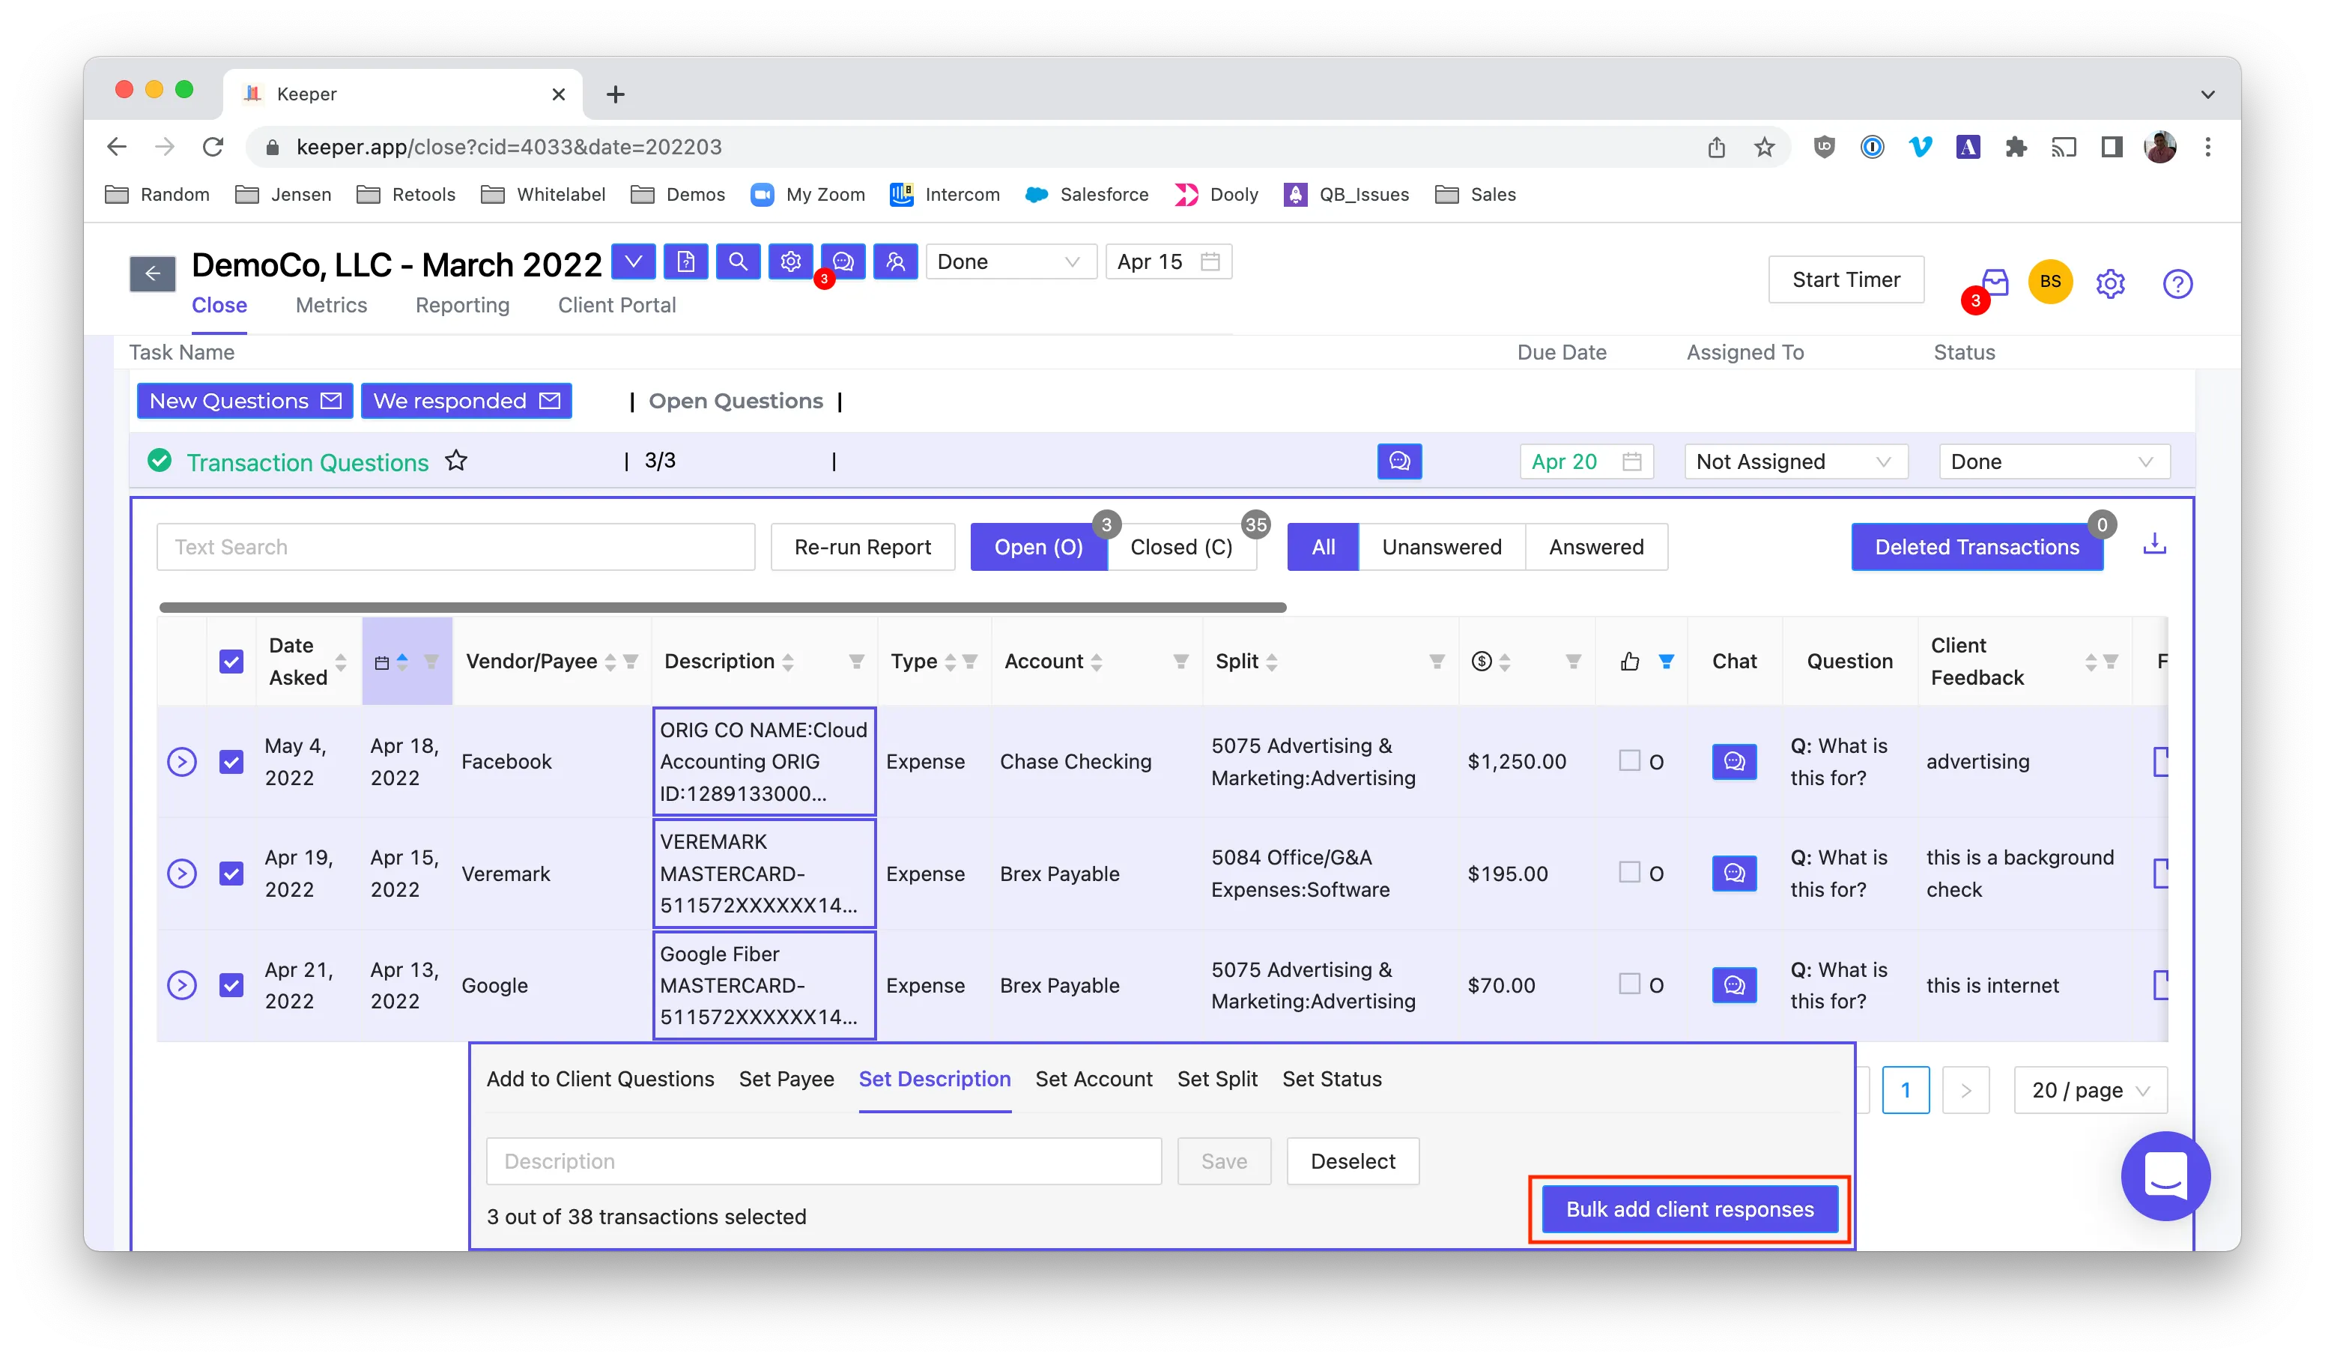Click the back arrow next to DemoCo title
Screen dimensions: 2325x1362
tap(152, 273)
